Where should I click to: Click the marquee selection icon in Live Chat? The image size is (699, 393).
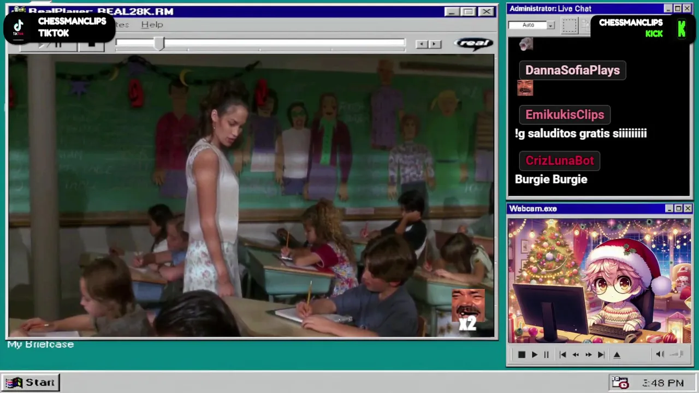569,25
